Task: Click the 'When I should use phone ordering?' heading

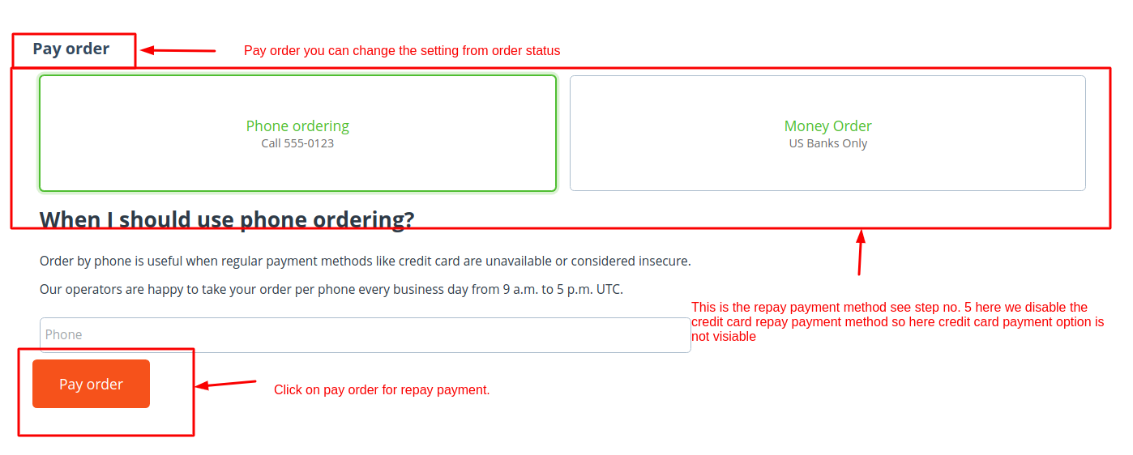Action: click(227, 219)
